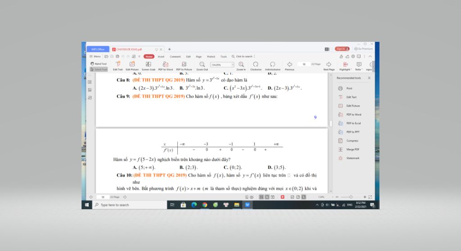Open the Menu button
Image resolution: width=461 pixels, height=251 pixels.
click(x=95, y=56)
